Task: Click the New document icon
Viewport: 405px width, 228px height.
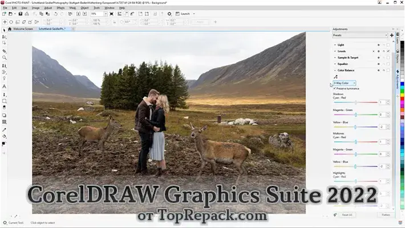Action: coord(4,14)
